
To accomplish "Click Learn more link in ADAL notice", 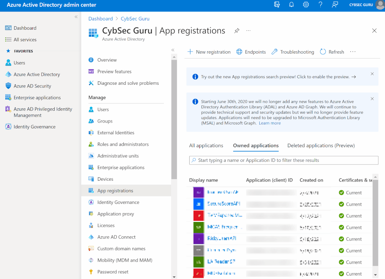I will point(270,123).
